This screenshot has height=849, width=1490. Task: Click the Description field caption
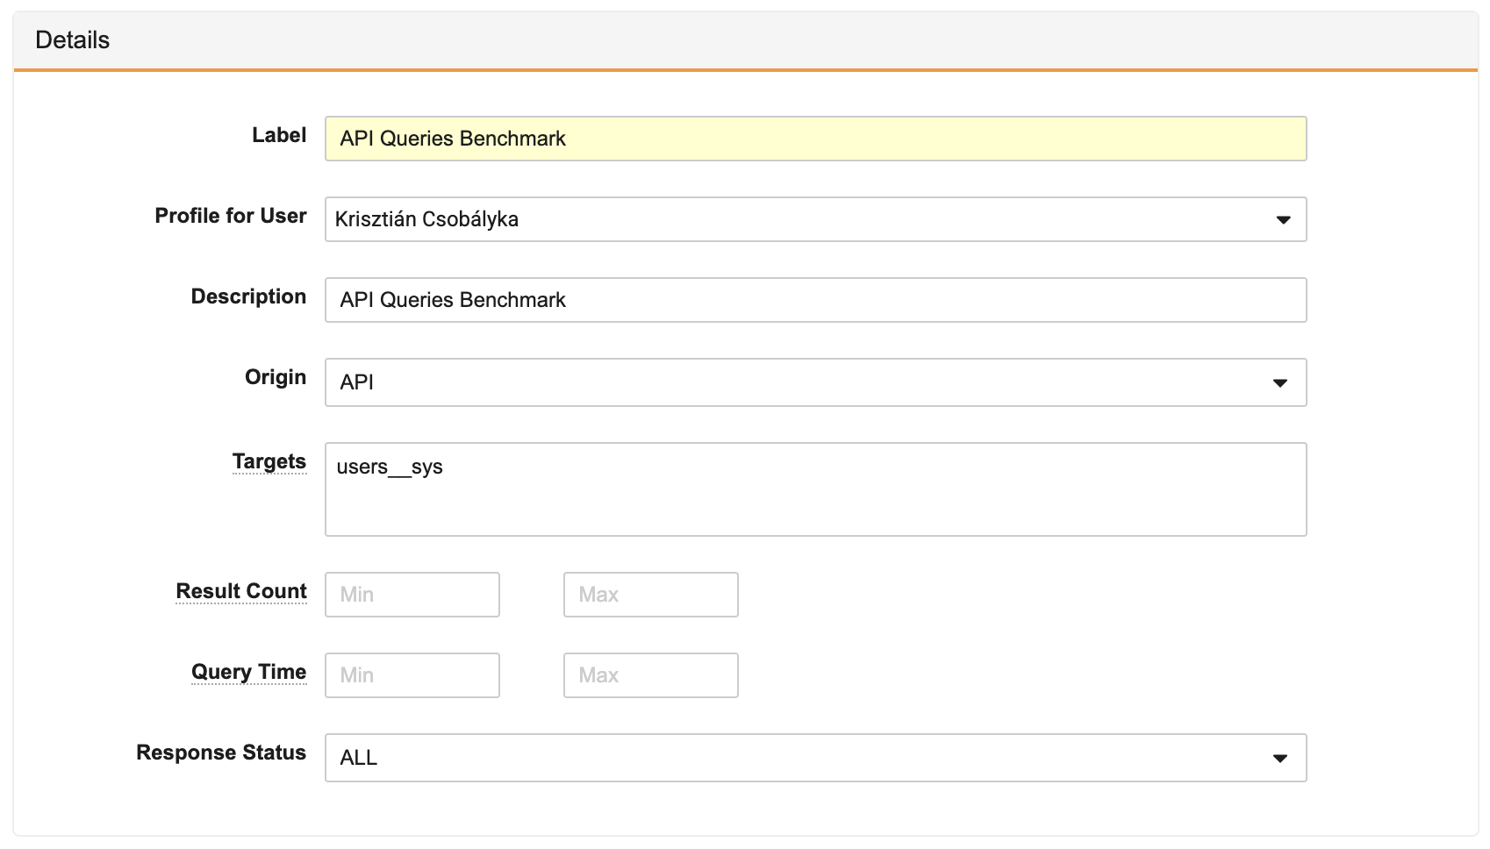248,296
